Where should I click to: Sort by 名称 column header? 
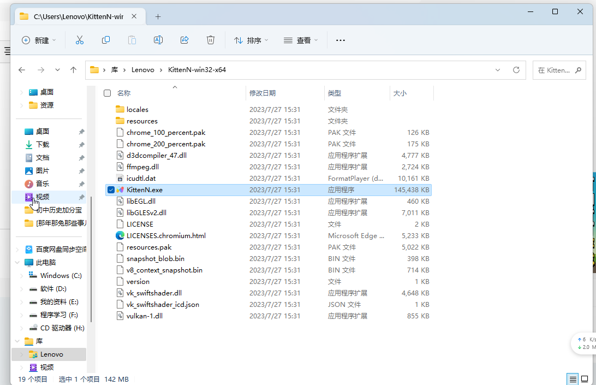pos(124,93)
